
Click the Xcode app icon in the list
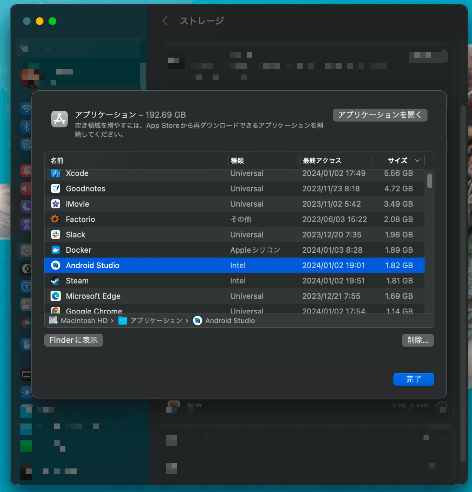coord(56,173)
